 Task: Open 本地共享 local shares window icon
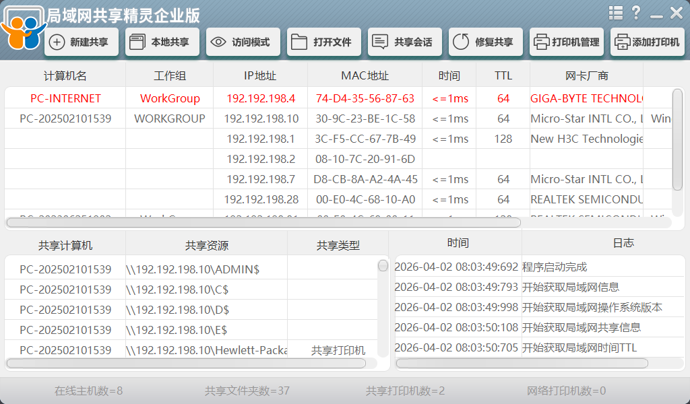[136, 42]
